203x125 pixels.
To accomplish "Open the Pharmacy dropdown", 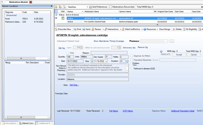I will (167, 41).
